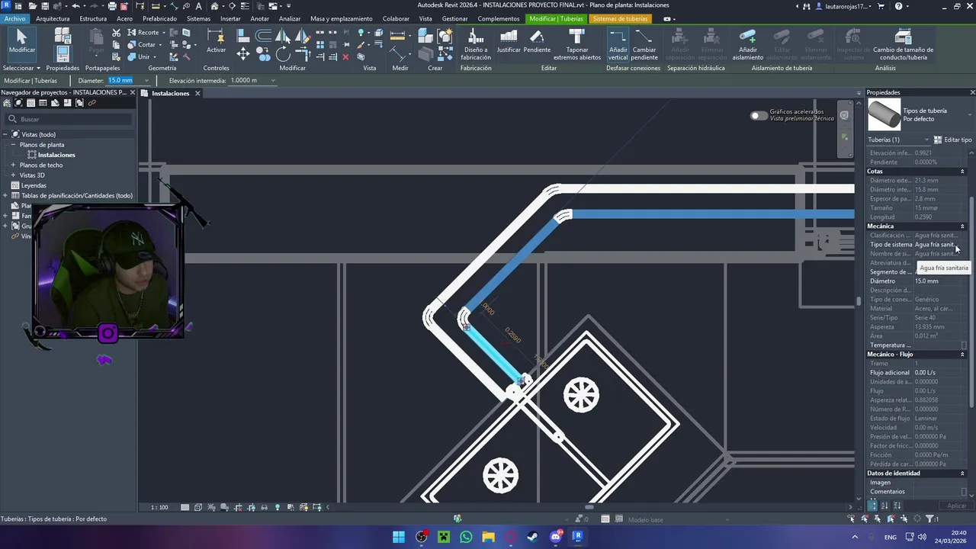The image size is (976, 549).
Task: Click the Windows Start button
Action: pos(399,537)
